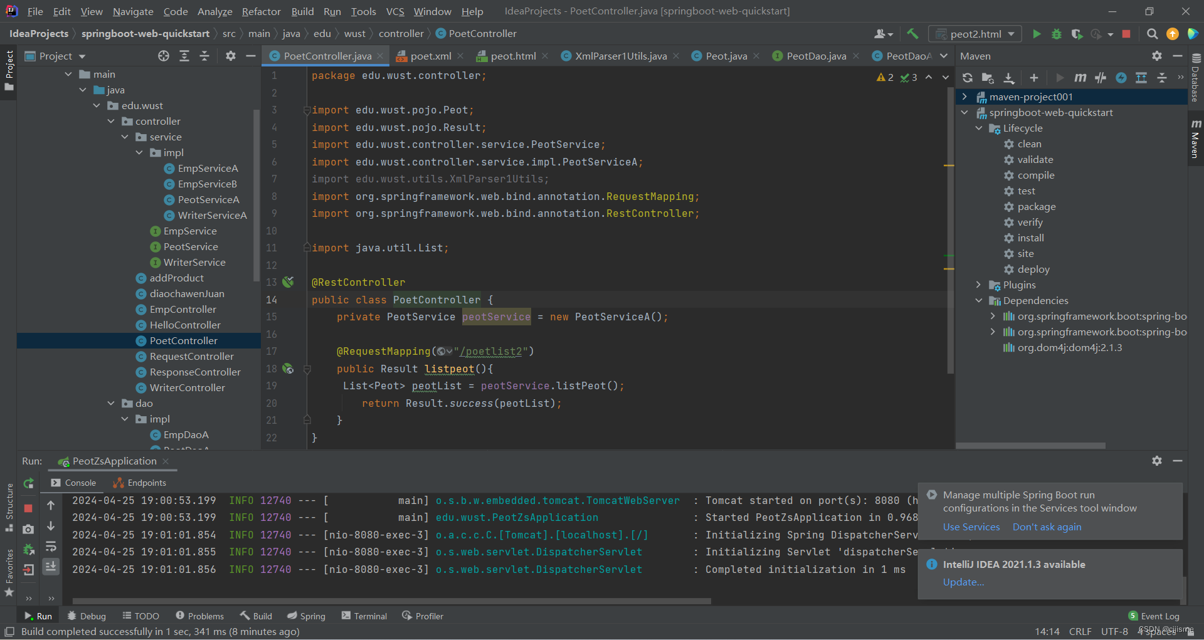This screenshot has height=640, width=1204.
Task: Open the Terminal tool window button
Action: pyautogui.click(x=364, y=616)
